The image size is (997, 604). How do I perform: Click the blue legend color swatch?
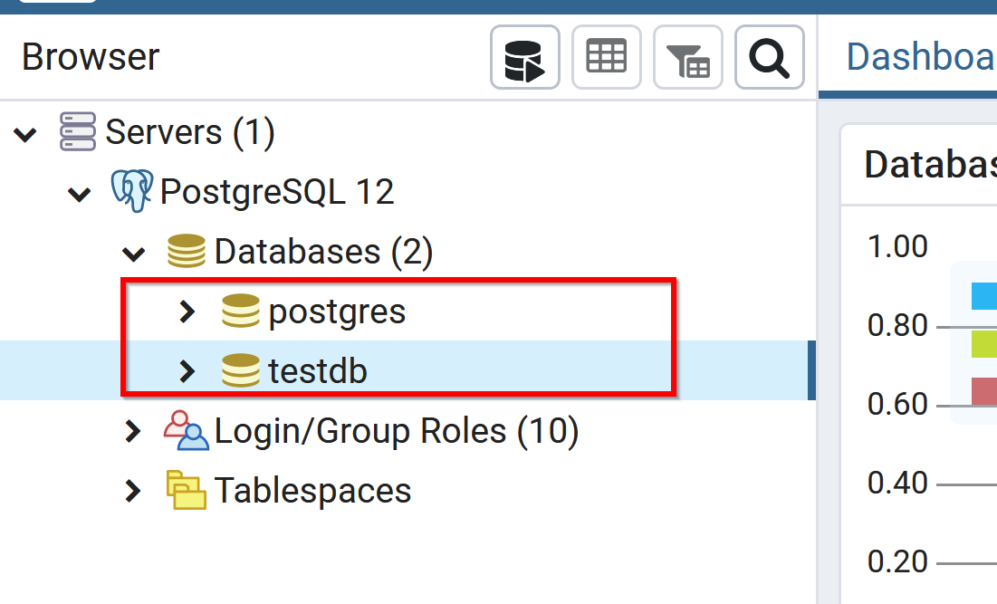(x=983, y=295)
